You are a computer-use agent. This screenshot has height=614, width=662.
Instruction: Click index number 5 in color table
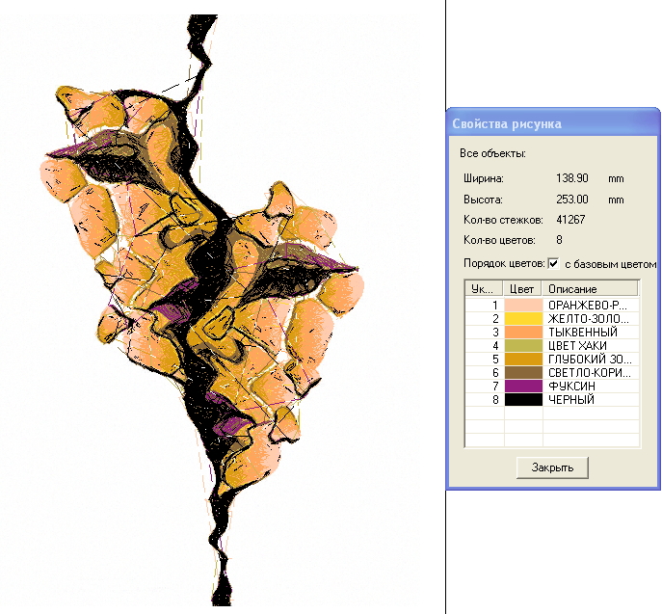point(495,359)
